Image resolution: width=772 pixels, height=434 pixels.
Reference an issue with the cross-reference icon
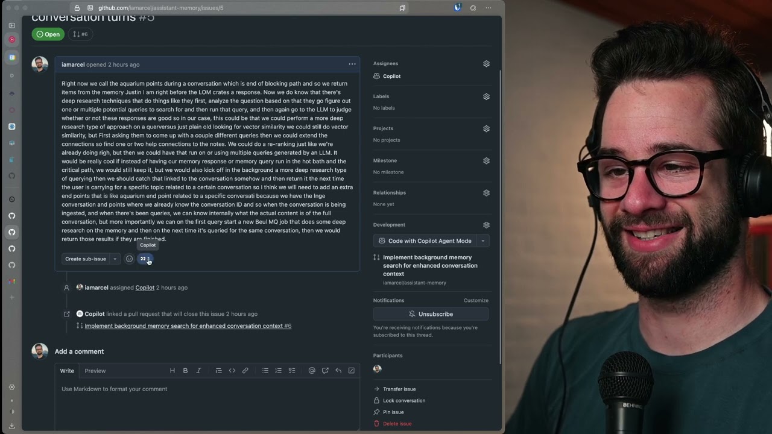325,371
